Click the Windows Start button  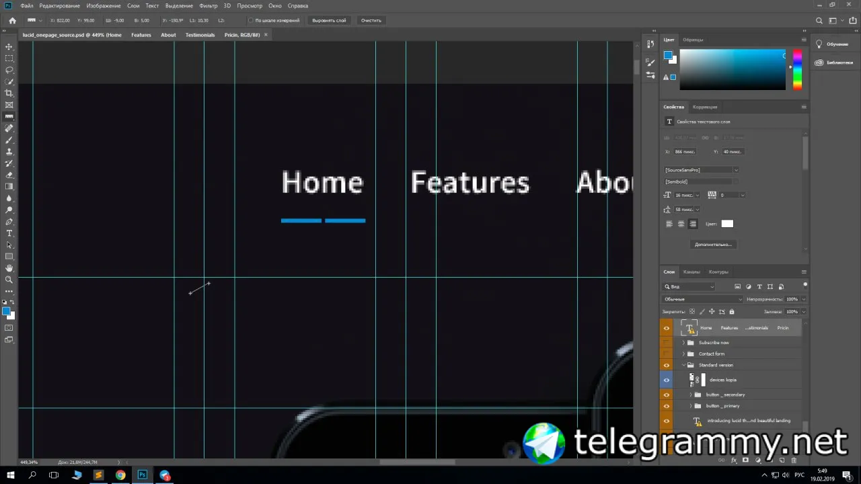tap(11, 475)
